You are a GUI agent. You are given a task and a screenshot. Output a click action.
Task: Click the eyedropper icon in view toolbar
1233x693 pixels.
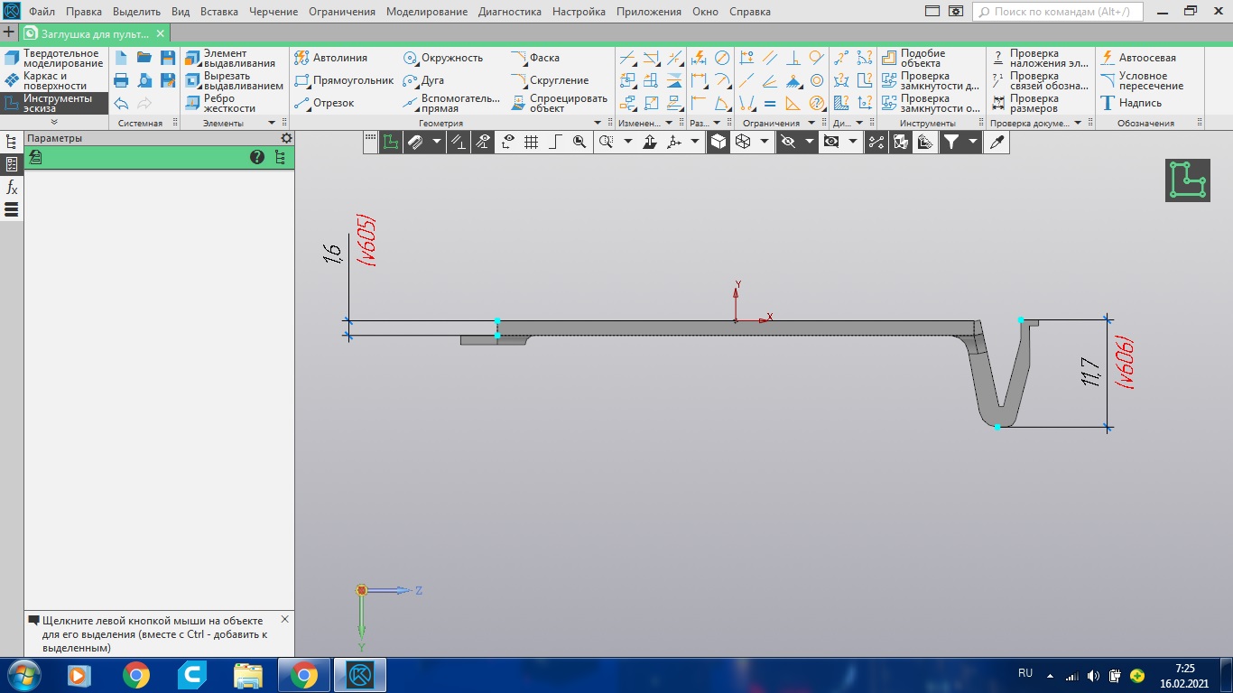coord(997,142)
